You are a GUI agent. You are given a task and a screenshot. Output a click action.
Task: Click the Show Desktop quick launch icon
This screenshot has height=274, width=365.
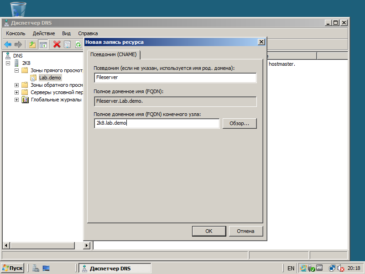[46, 268]
